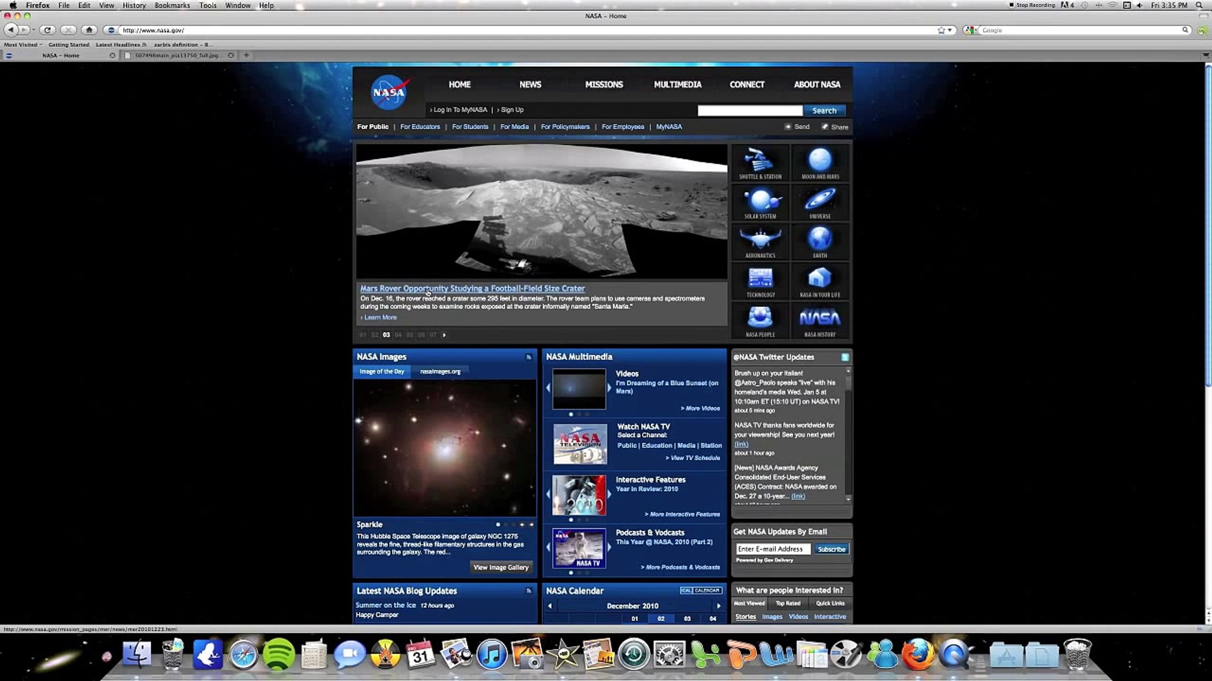1212x681 pixels.
Task: Open the Universe topic icon
Action: [x=820, y=203]
